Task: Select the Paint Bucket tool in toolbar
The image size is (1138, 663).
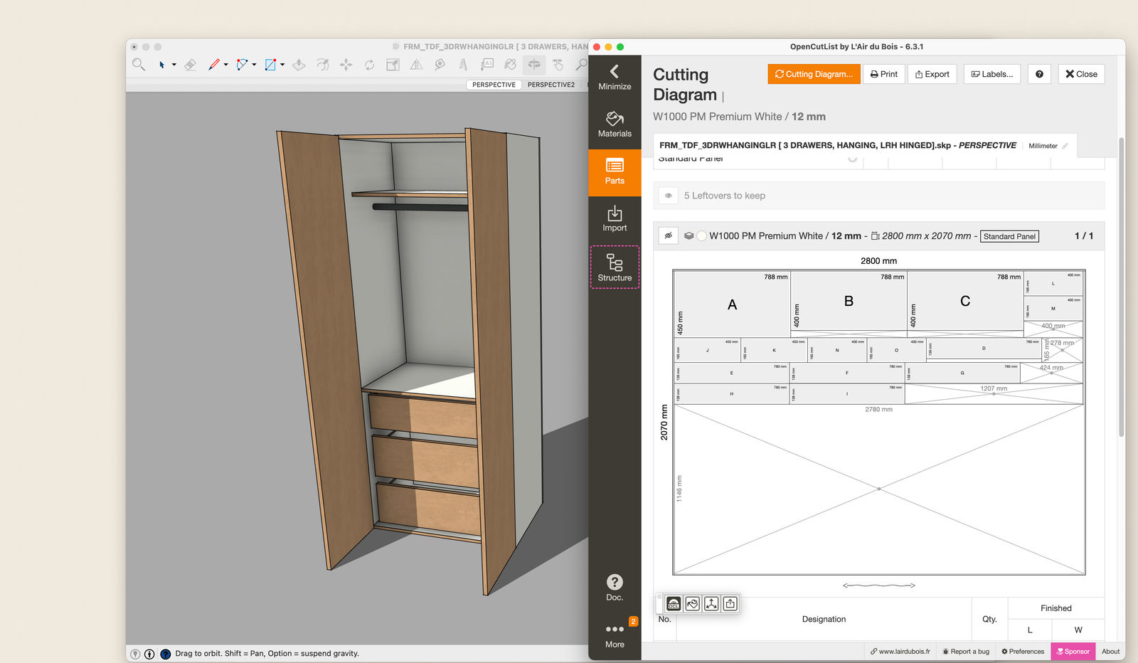Action: [510, 65]
